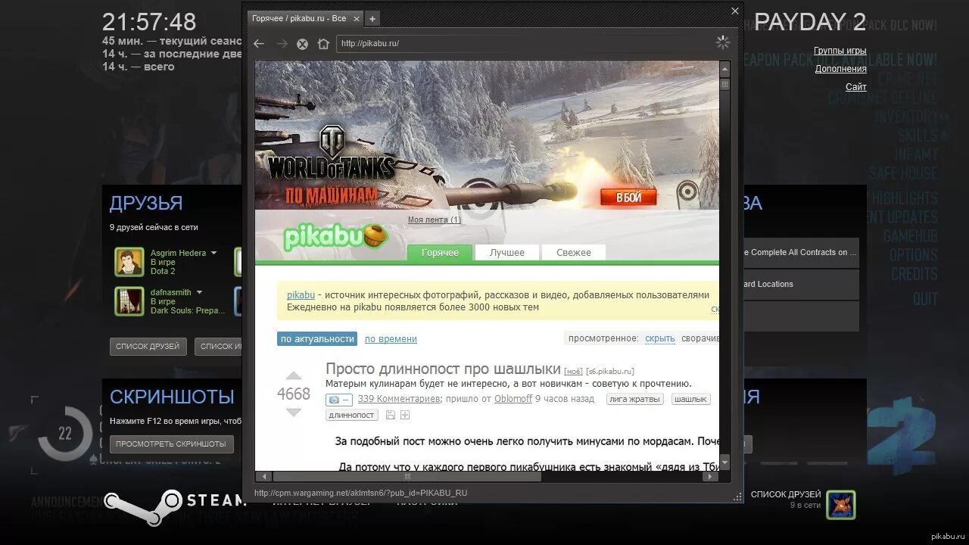Open 'Моя лента (1)' link
Viewport: 969px width, 545px height.
click(x=435, y=220)
